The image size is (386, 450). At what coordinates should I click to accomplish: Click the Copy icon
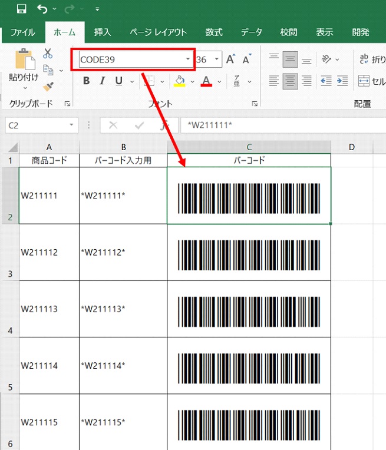(48, 70)
